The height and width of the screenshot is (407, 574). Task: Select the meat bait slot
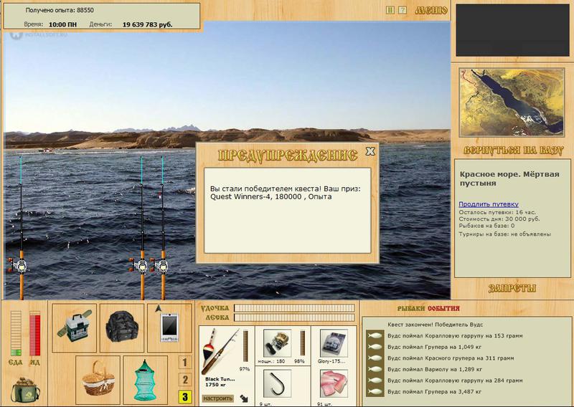click(x=334, y=383)
